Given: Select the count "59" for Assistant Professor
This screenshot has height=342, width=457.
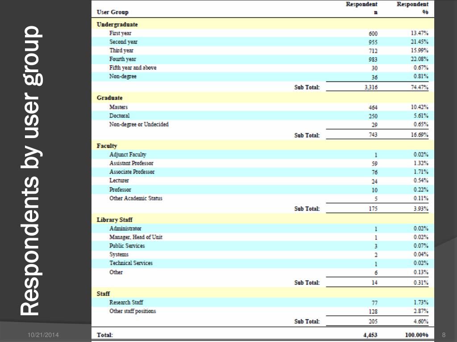Looking at the screenshot, I should pos(374,164).
